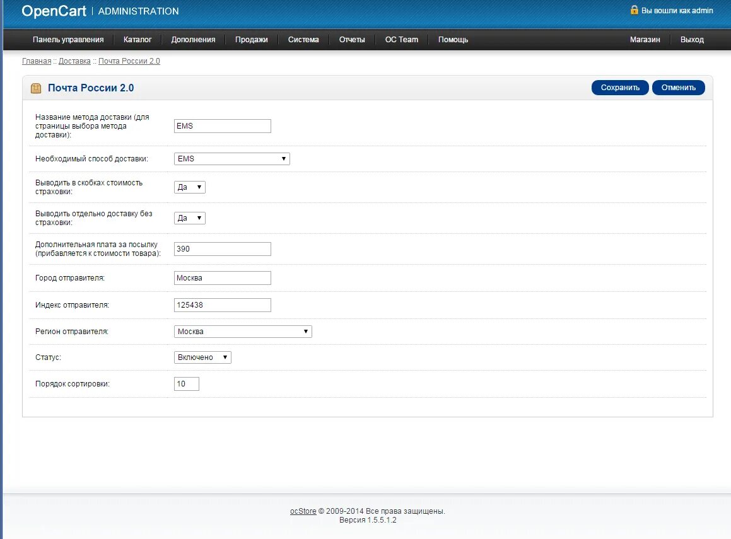Open the Помощь menu
The image size is (731, 539).
[453, 40]
